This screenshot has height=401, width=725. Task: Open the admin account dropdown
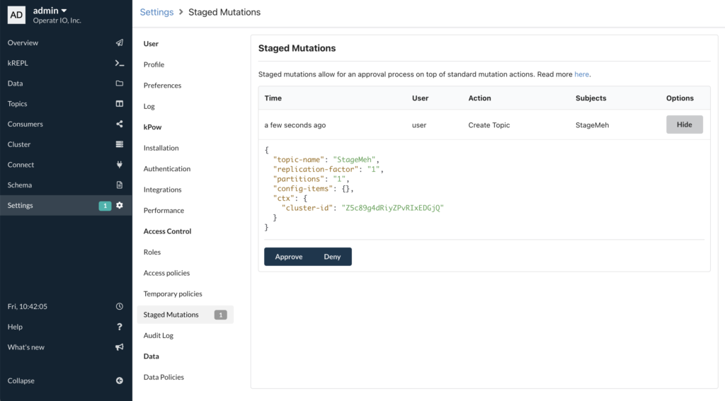(x=50, y=11)
